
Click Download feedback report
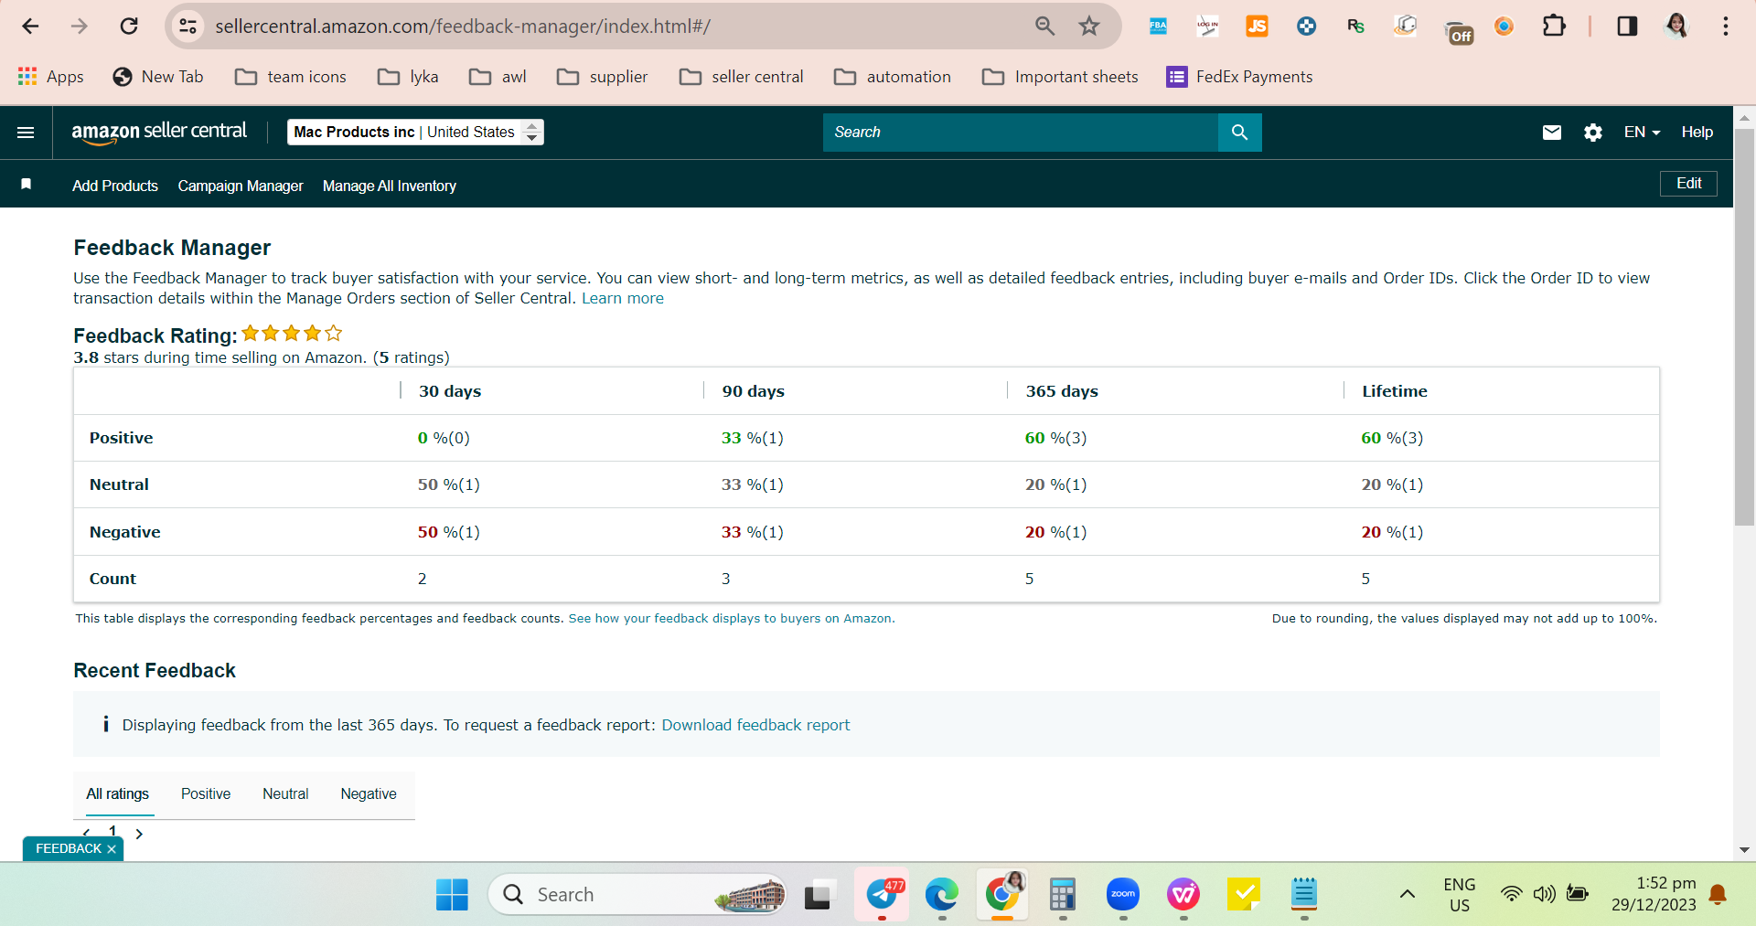click(x=755, y=725)
